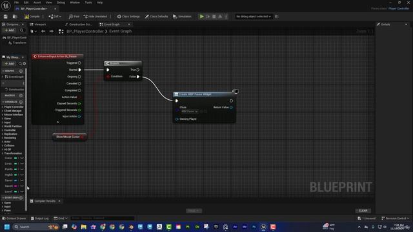Click the Stop playback icon
The width and height of the screenshot is (413, 232).
pos(214,17)
